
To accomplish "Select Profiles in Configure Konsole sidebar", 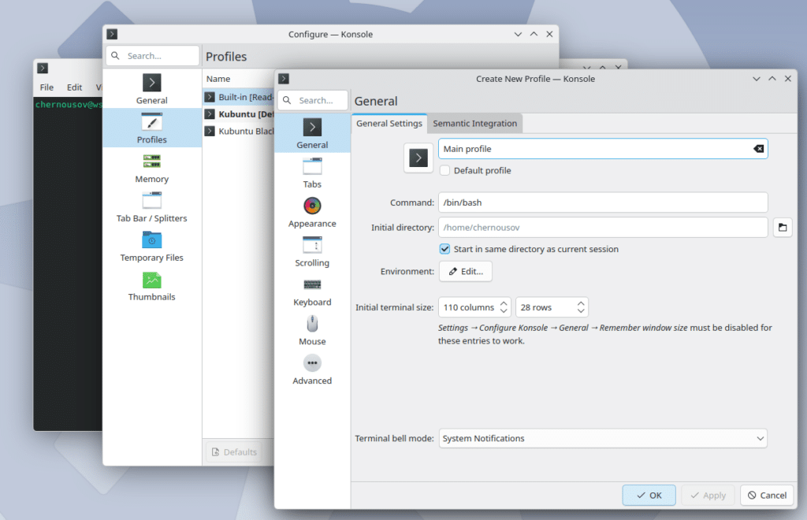I will pyautogui.click(x=152, y=128).
